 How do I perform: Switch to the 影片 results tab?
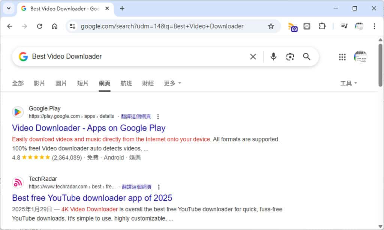click(39, 83)
